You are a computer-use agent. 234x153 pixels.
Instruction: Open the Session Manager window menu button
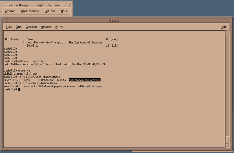click(4, 5)
